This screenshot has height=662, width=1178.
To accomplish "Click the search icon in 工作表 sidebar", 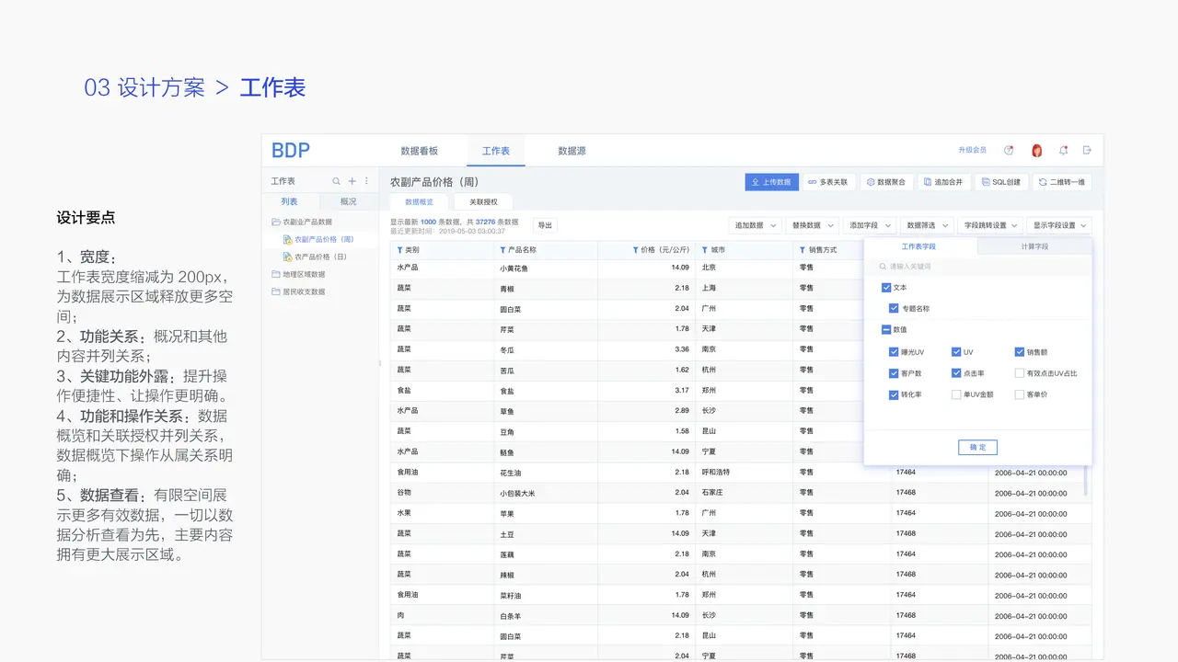I will click(337, 181).
